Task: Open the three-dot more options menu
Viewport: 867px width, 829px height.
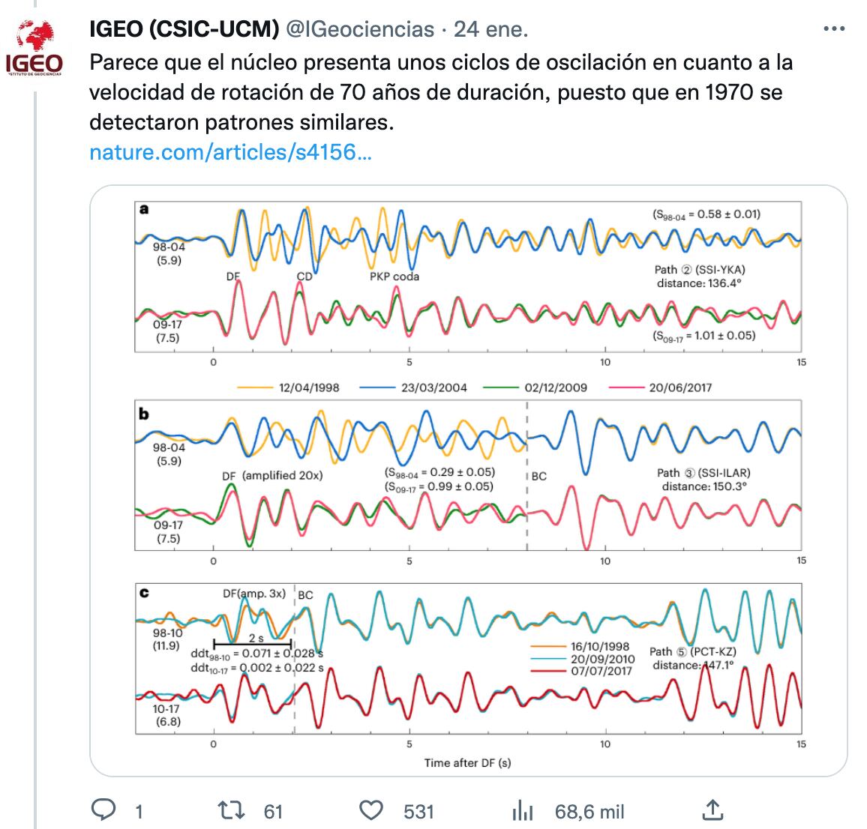Action: pos(834,29)
